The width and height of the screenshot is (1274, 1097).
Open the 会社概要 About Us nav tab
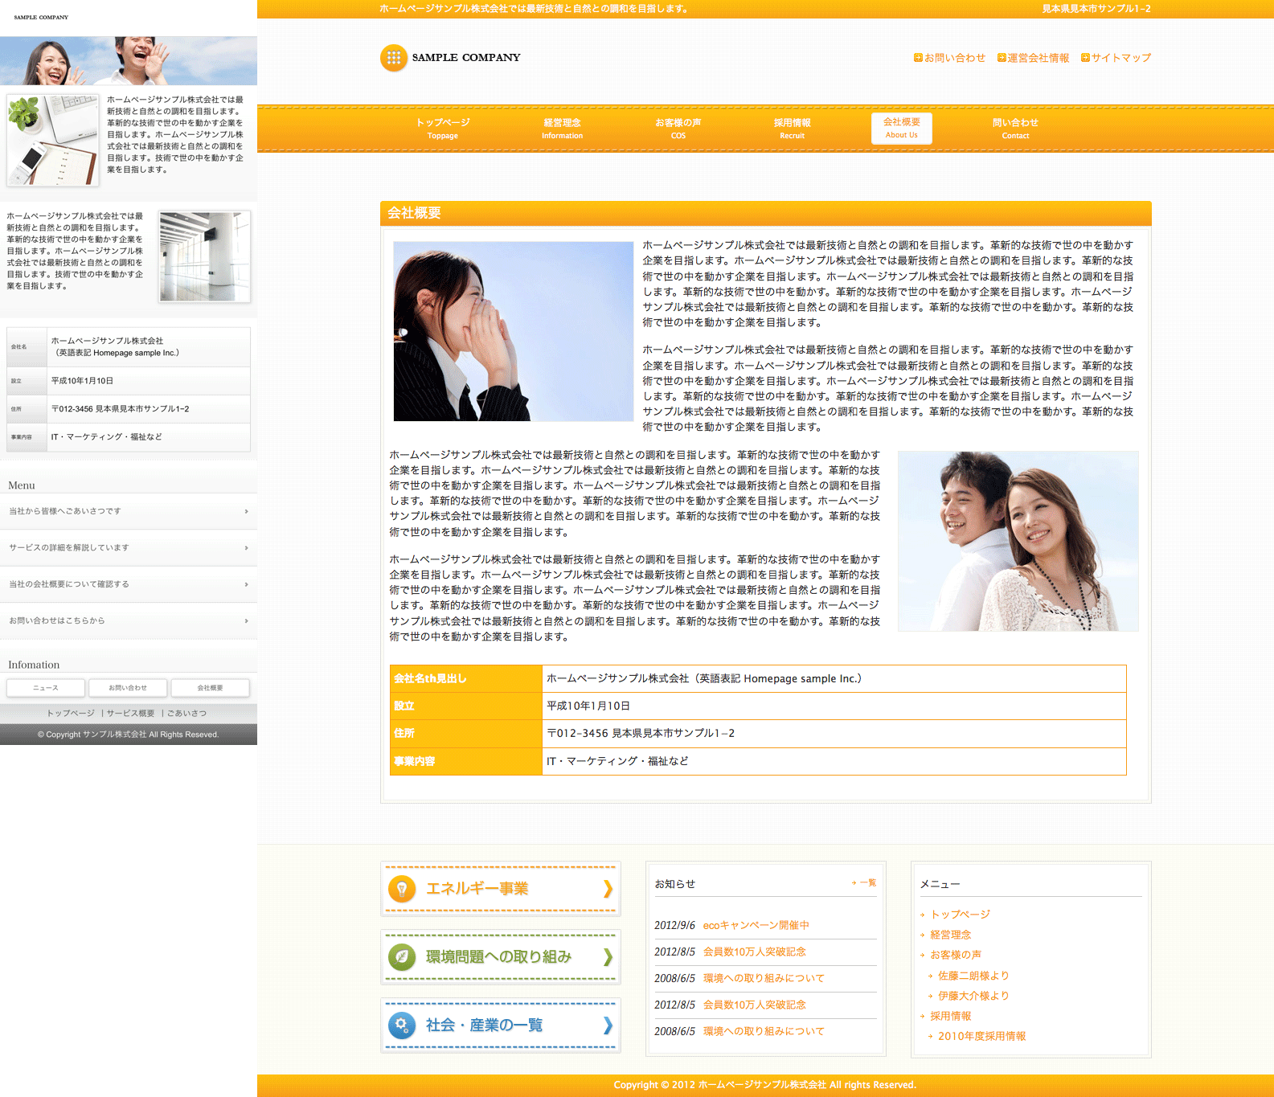[901, 128]
